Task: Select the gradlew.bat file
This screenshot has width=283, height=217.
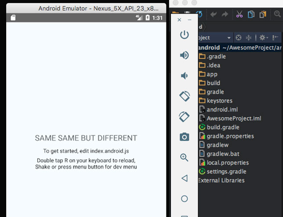Action: [219, 154]
